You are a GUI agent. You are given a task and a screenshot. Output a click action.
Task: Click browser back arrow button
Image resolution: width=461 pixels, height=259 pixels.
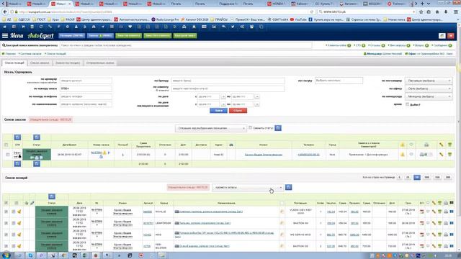pos(5,12)
